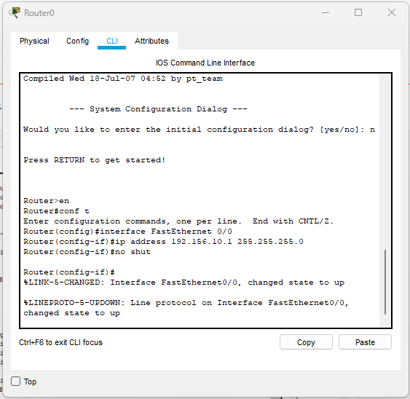Screen dimensions: 410x399
Task: Click the Paste button
Action: 365,342
